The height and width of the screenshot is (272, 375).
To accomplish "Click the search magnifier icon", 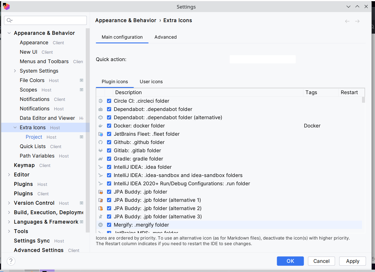I will click(9, 20).
